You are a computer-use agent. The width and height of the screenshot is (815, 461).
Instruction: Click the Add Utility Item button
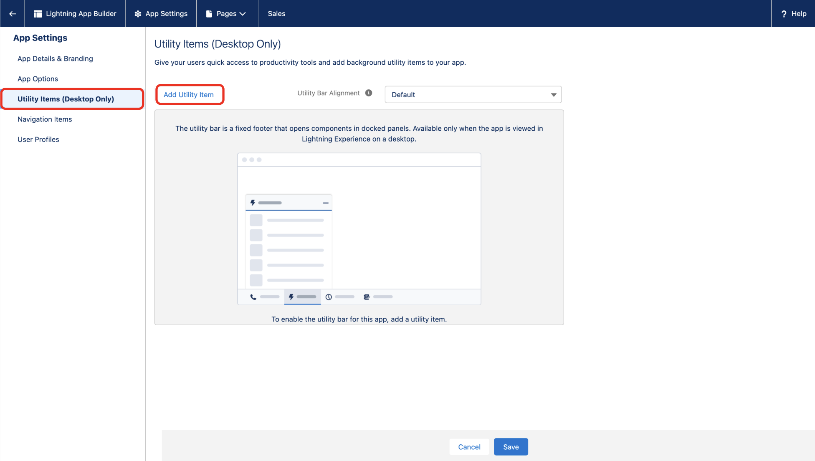189,95
